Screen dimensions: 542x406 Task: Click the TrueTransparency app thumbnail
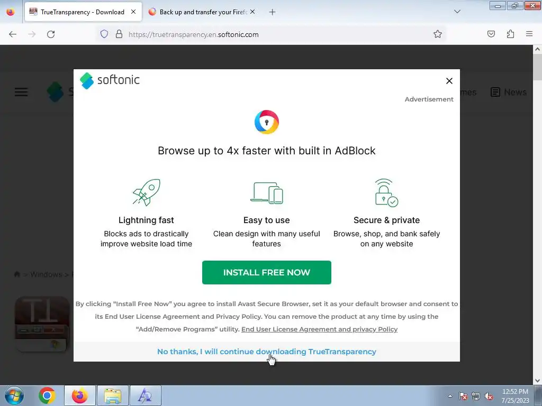pyautogui.click(x=42, y=324)
